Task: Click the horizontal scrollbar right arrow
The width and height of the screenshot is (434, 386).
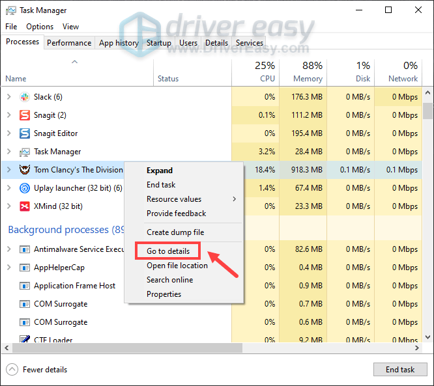Action: tap(417, 348)
